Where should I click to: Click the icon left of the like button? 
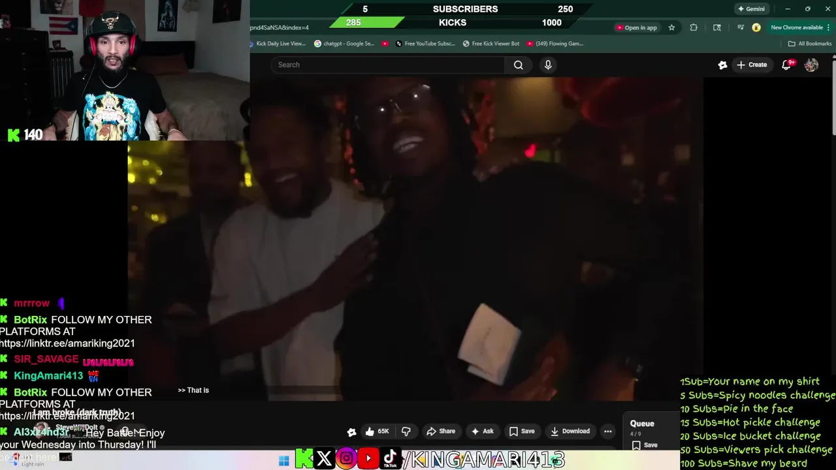[351, 431]
